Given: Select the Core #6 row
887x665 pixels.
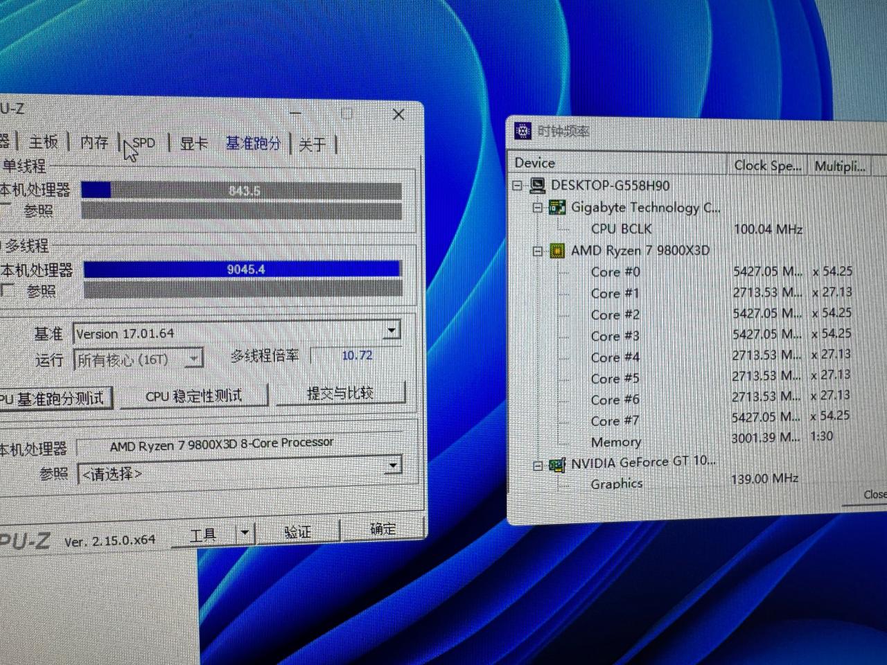Looking at the screenshot, I should (615, 400).
